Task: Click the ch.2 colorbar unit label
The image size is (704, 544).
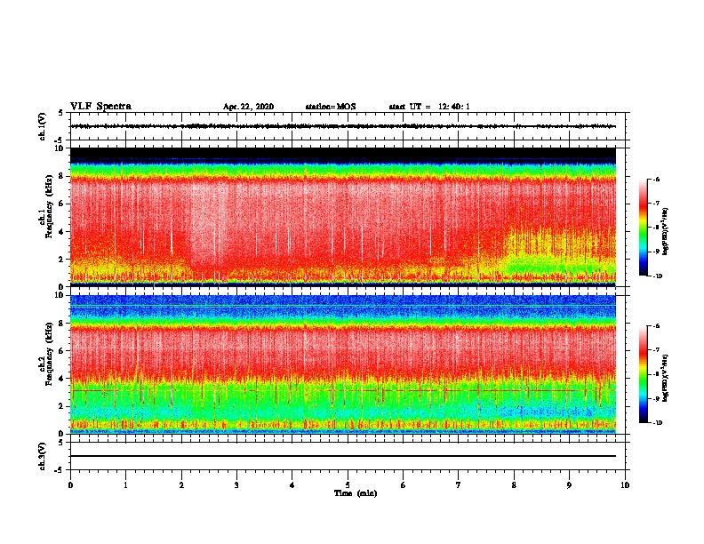Action: pos(666,378)
